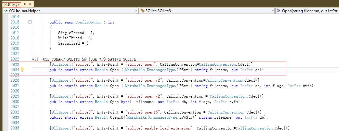
Task: Click the USE_WP8_NATIVE_SQLITE preprocessor symbol
Action: (113, 59)
